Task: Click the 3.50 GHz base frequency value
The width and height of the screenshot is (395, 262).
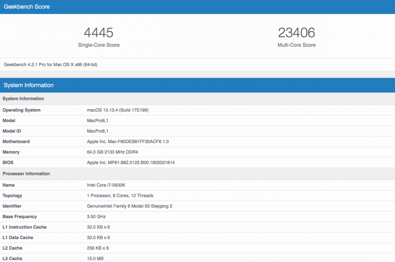Action: point(96,217)
